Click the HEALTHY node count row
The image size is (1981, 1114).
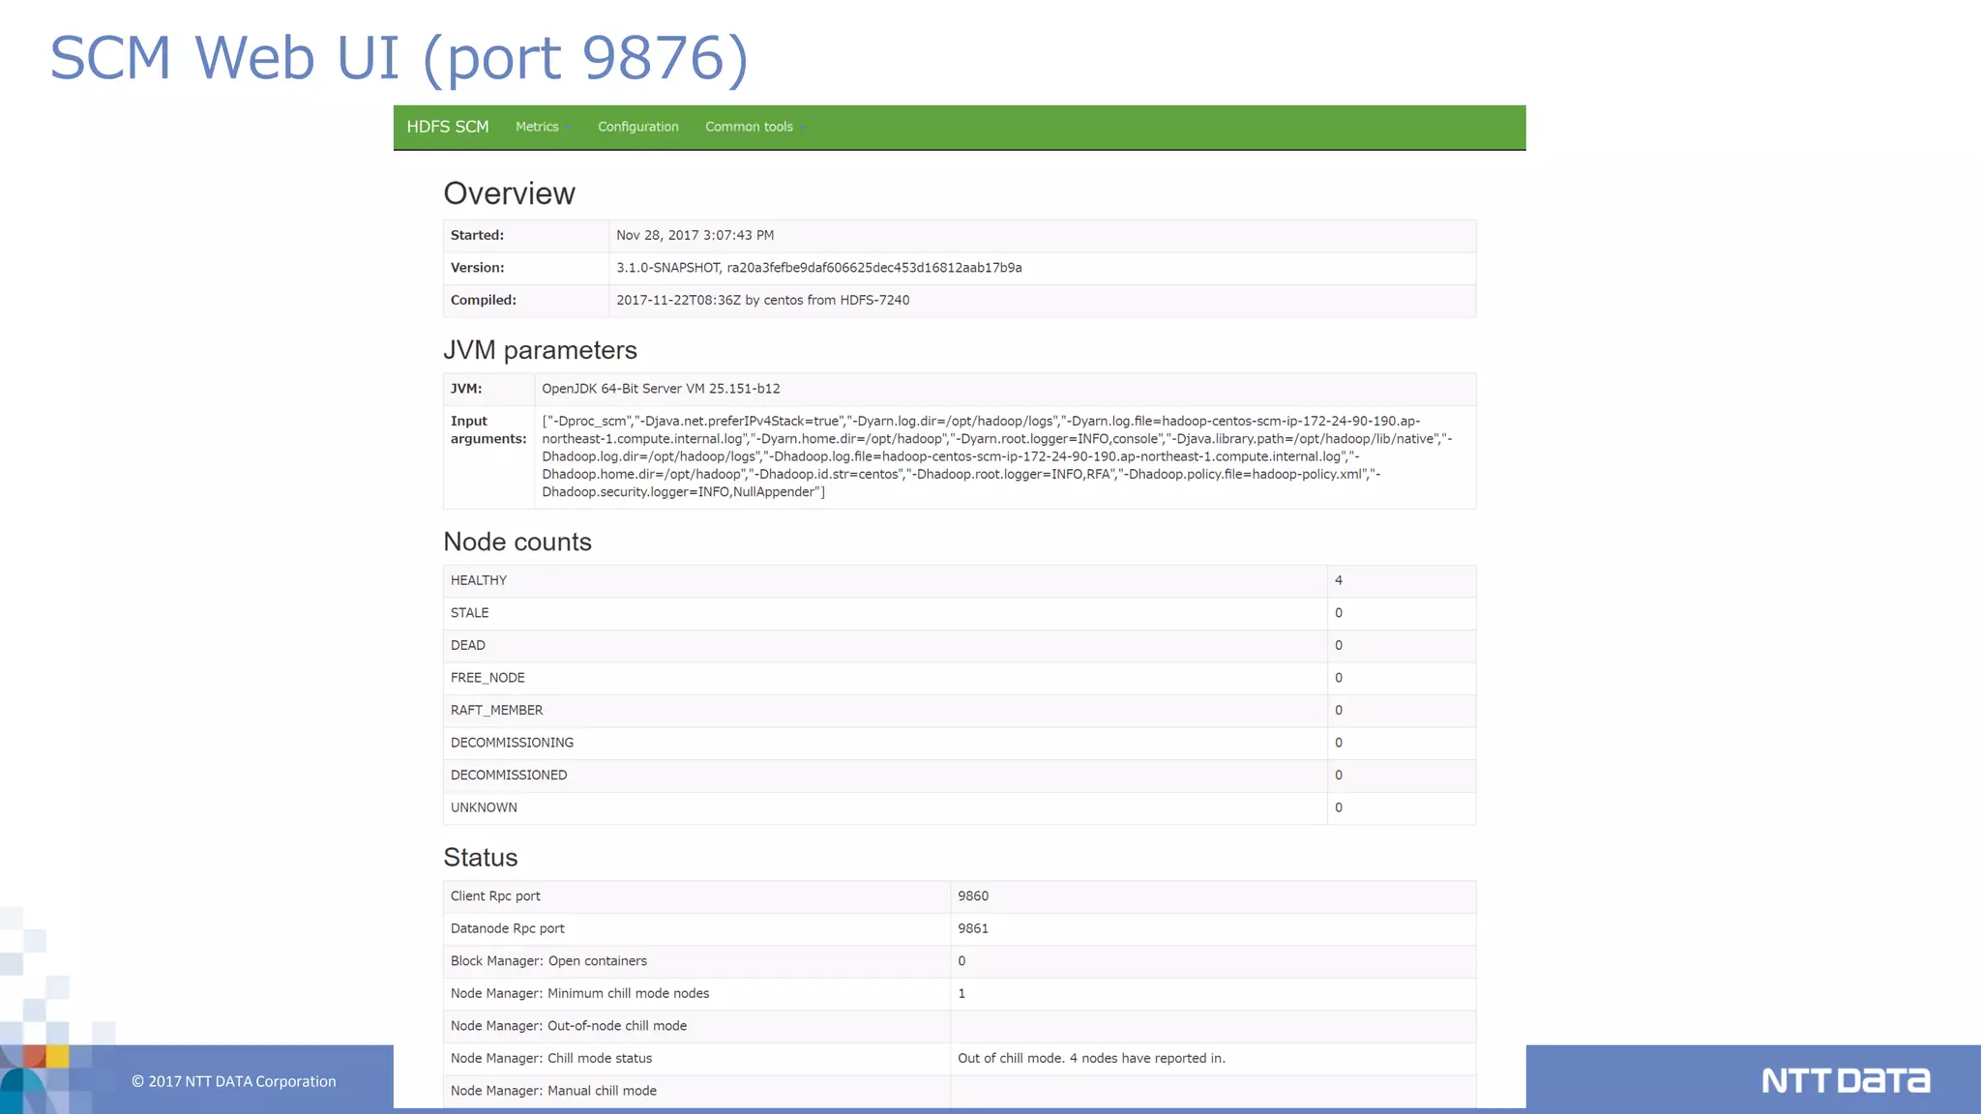479,580
